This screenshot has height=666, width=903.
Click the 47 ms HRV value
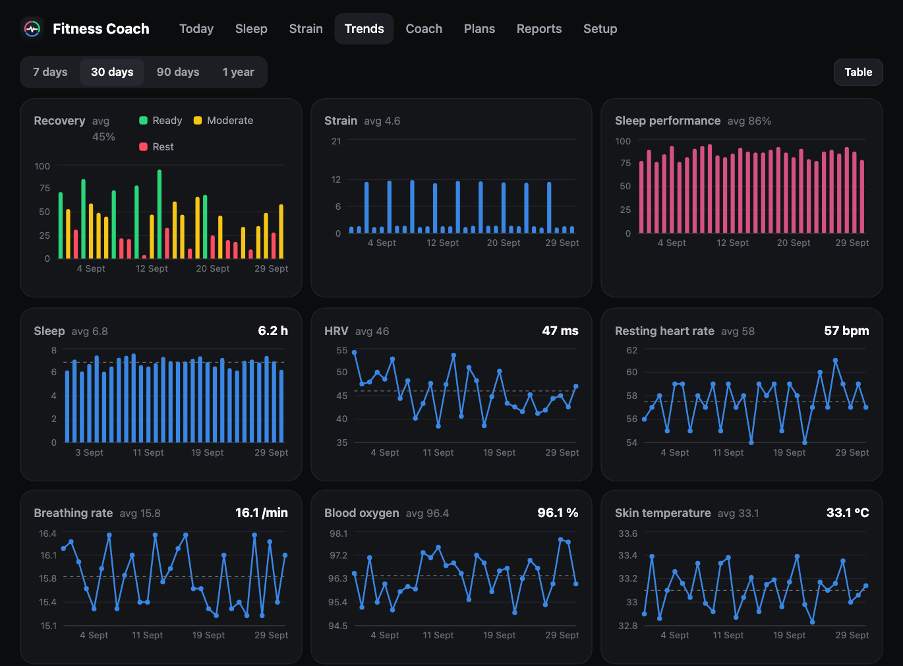point(560,331)
